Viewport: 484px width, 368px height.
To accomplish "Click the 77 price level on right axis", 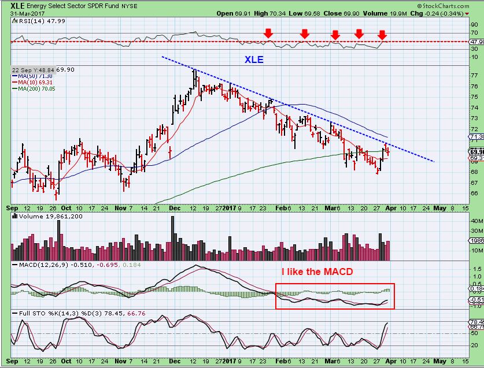I will tap(474, 75).
